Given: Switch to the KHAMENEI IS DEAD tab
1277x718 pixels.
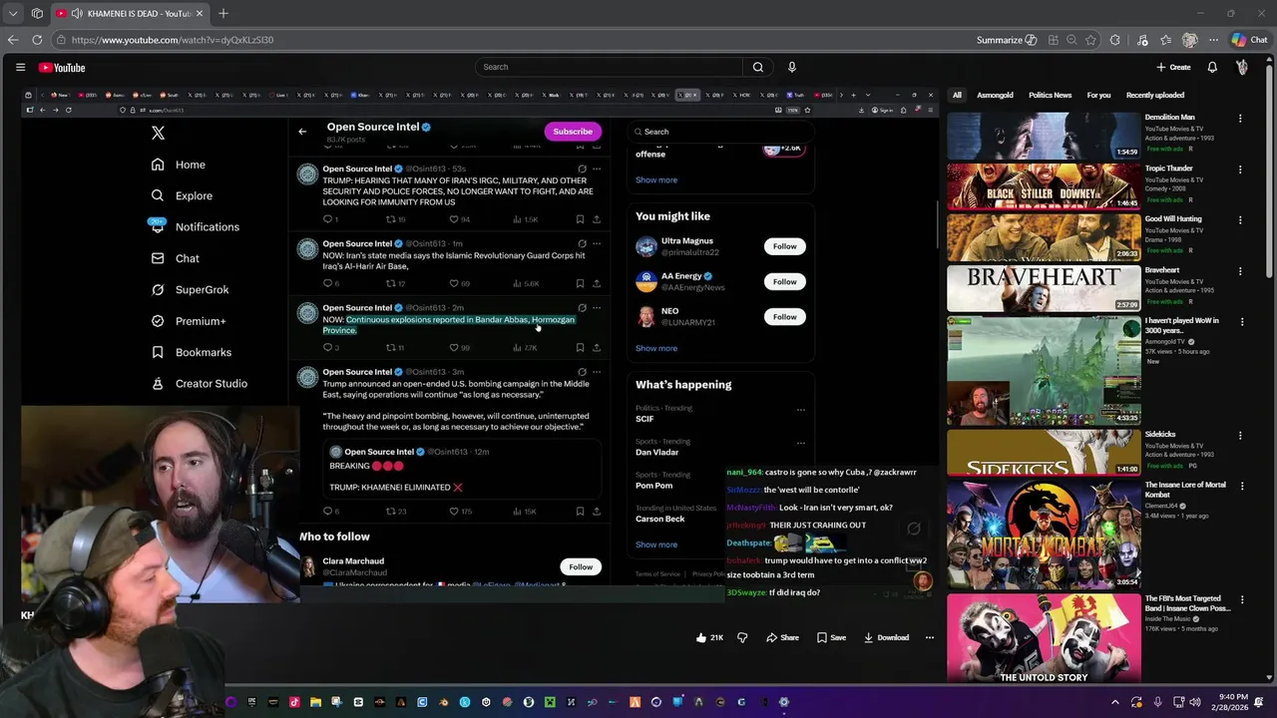Looking at the screenshot, I should pyautogui.click(x=130, y=13).
